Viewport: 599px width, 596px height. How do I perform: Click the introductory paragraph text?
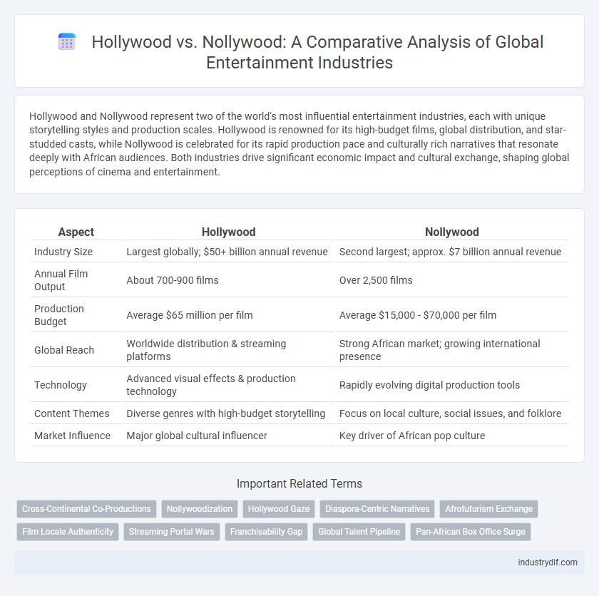point(299,144)
